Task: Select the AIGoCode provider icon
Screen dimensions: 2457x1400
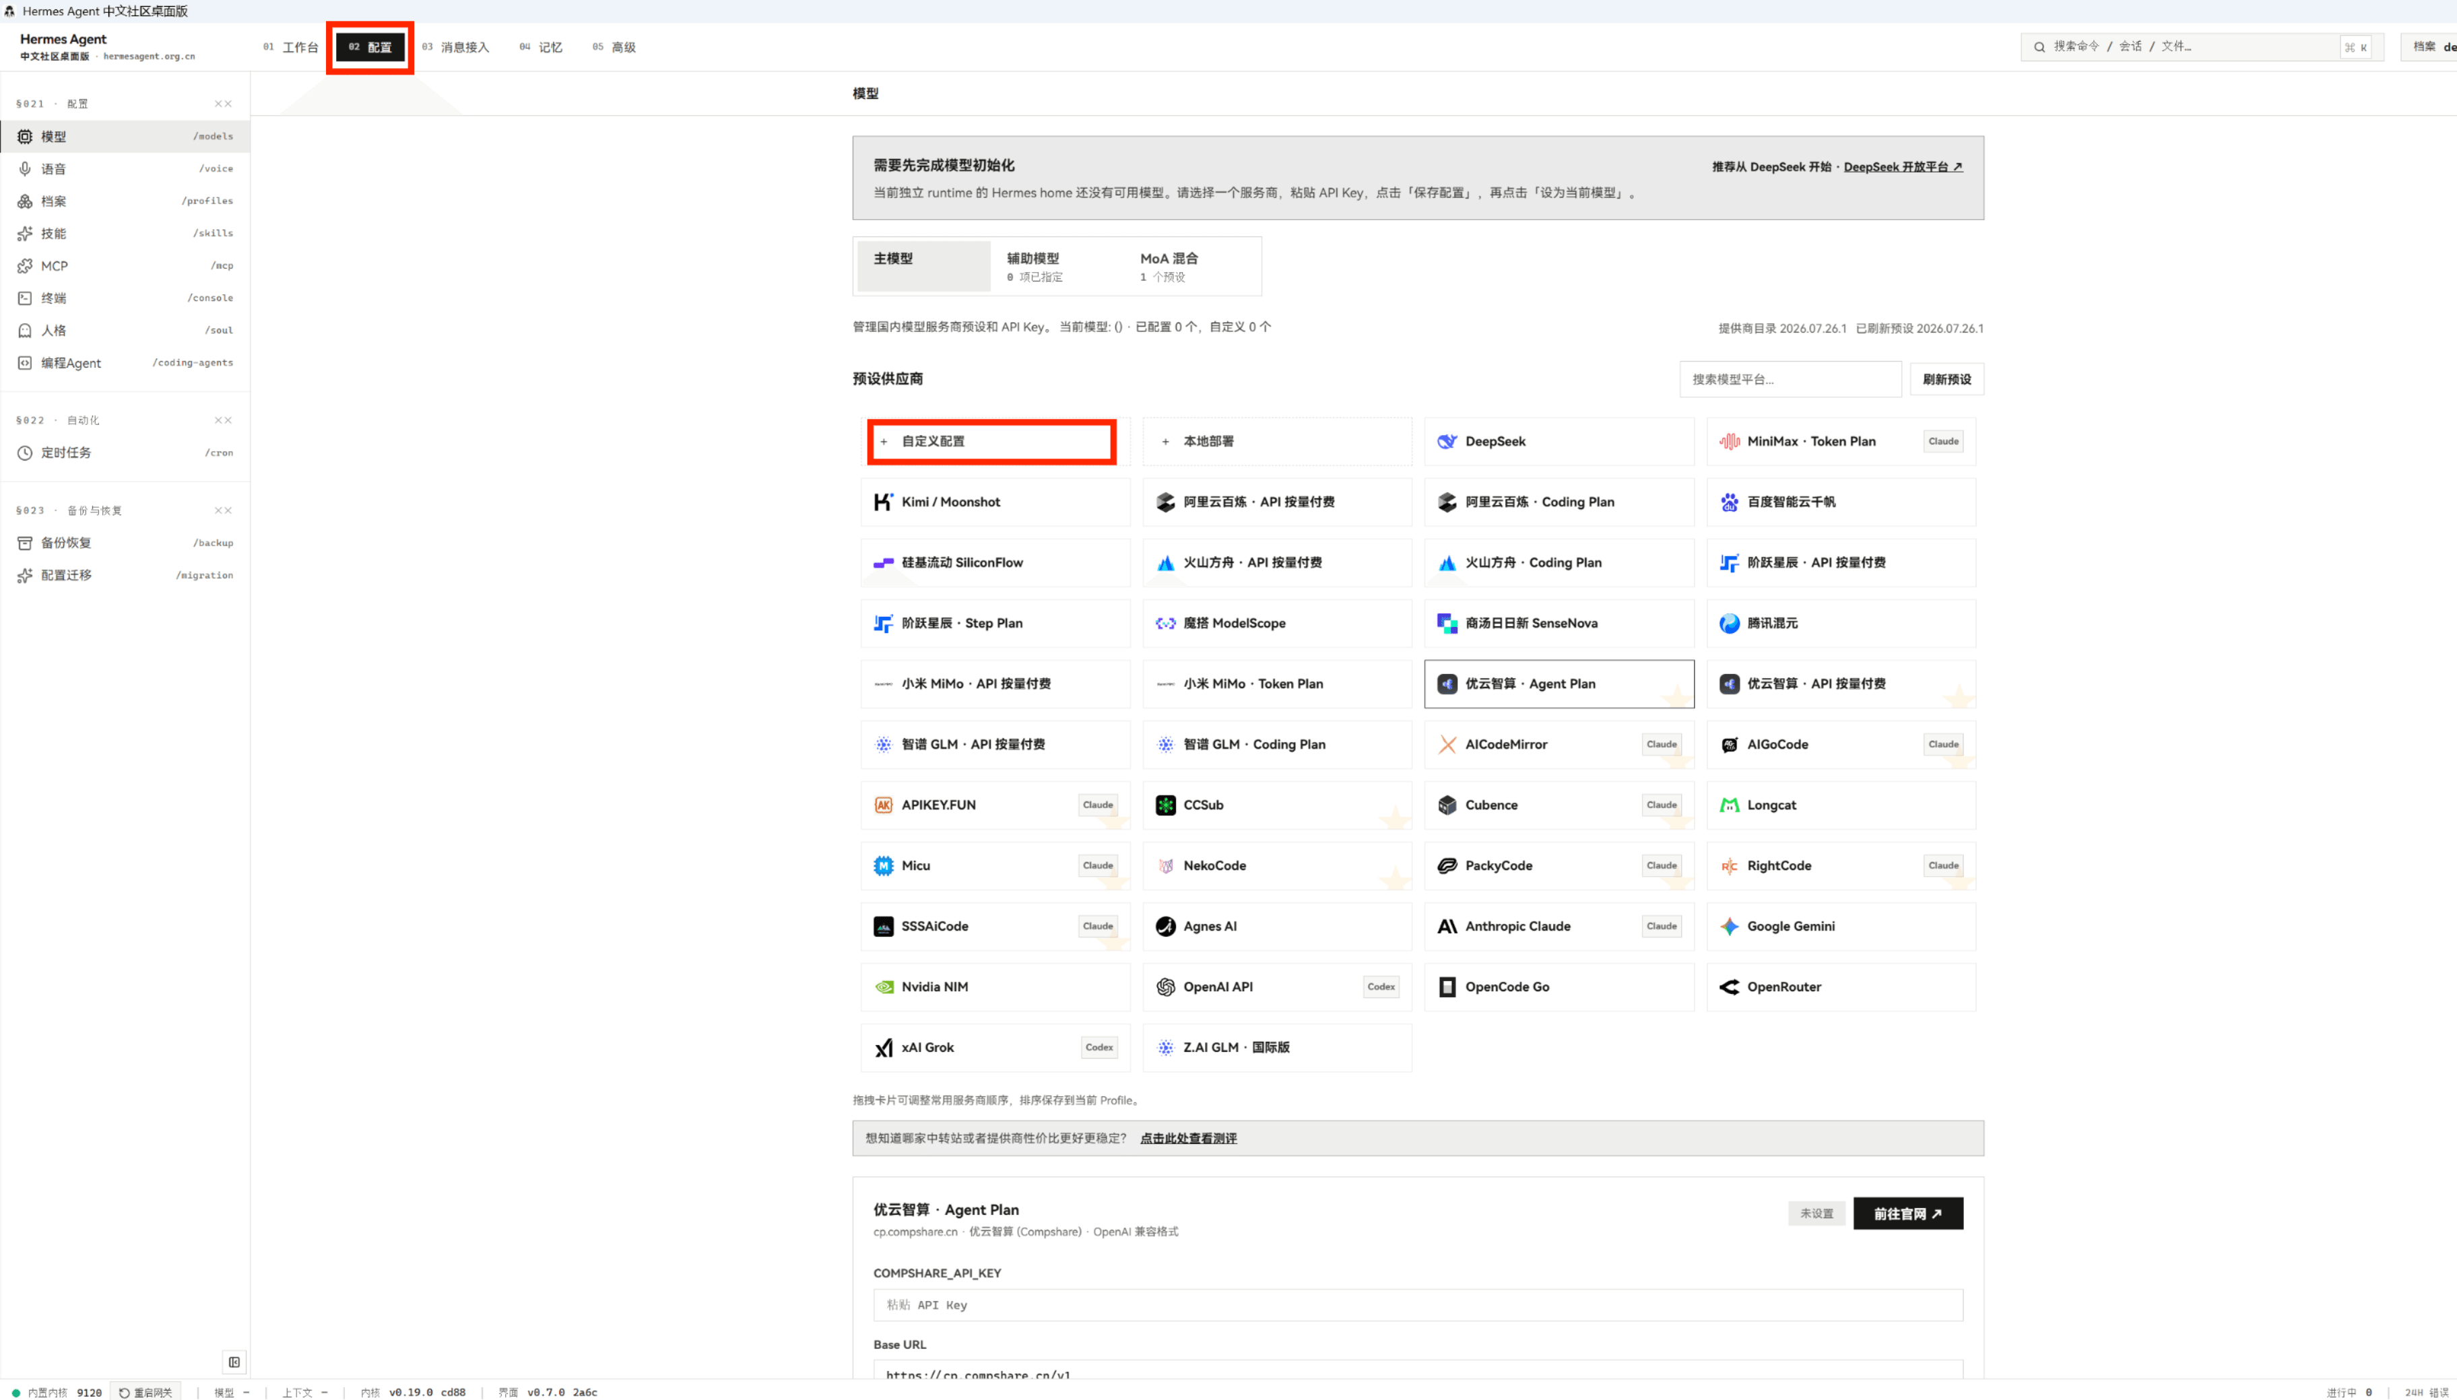Action: point(1729,744)
